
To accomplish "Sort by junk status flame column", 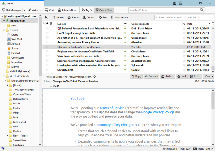I will point(184,24).
